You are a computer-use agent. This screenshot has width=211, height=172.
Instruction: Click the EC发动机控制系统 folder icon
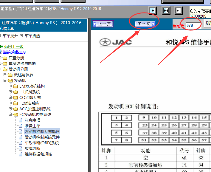pos(15,114)
